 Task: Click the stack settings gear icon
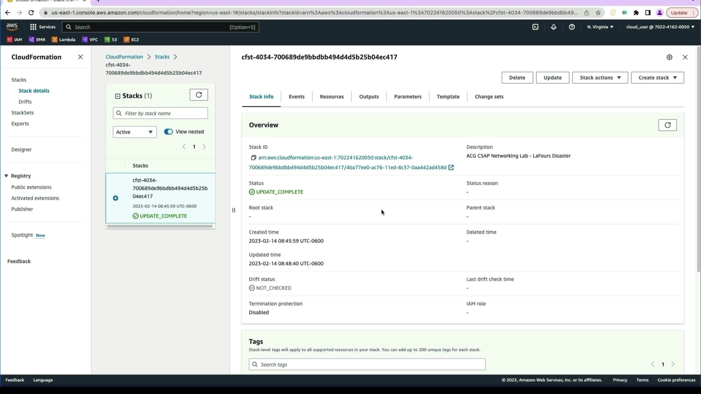(x=669, y=57)
